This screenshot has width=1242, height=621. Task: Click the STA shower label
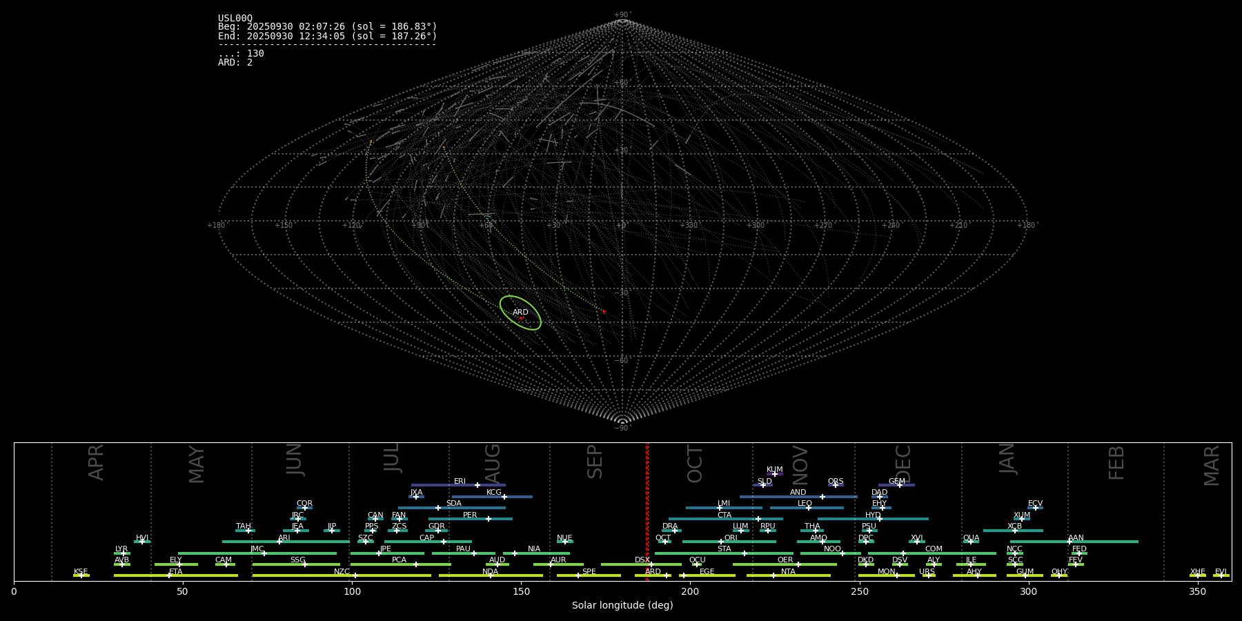pos(724,549)
